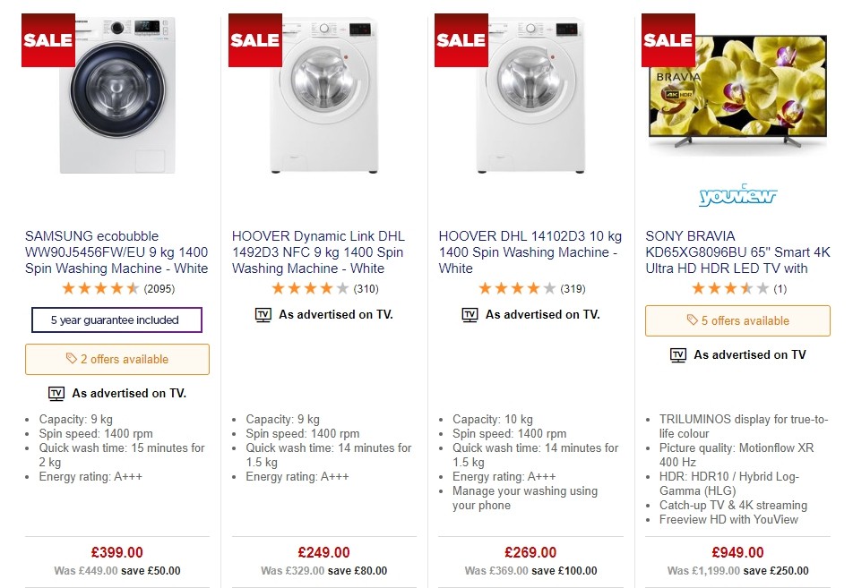Click the Sony Bravia TV image

tap(737, 85)
